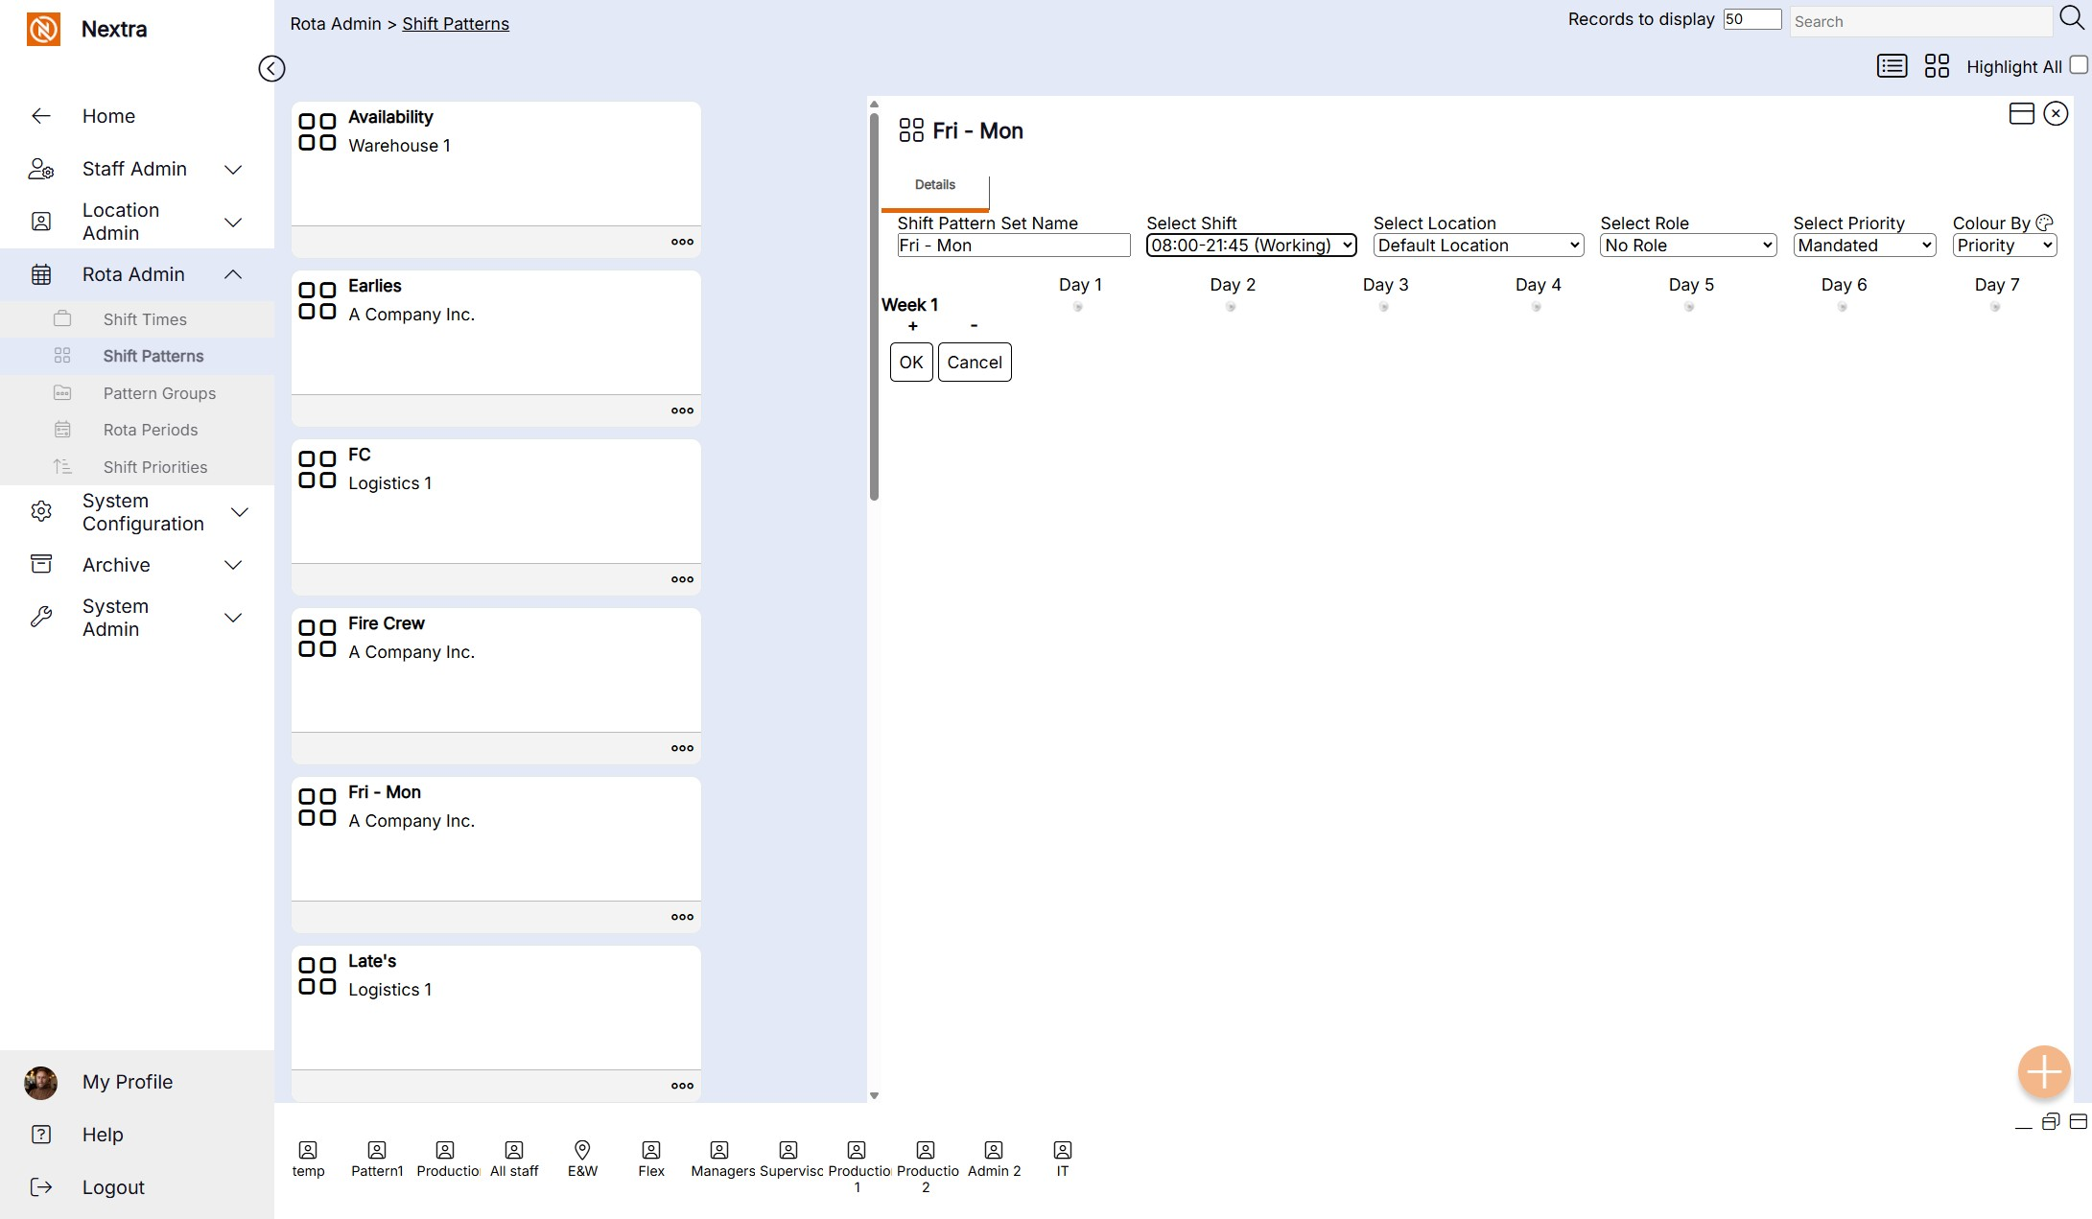The height and width of the screenshot is (1219, 2092).
Task: Open the Select Priority dropdown
Action: coord(1864,246)
